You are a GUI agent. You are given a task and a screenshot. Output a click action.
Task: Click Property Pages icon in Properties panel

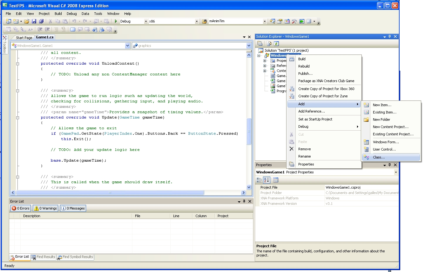pyautogui.click(x=276, y=180)
